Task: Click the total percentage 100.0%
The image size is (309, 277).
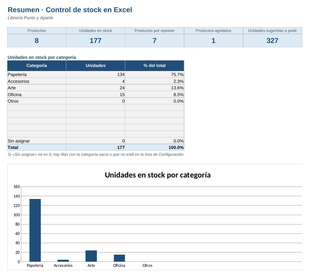Action: pyautogui.click(x=155, y=147)
